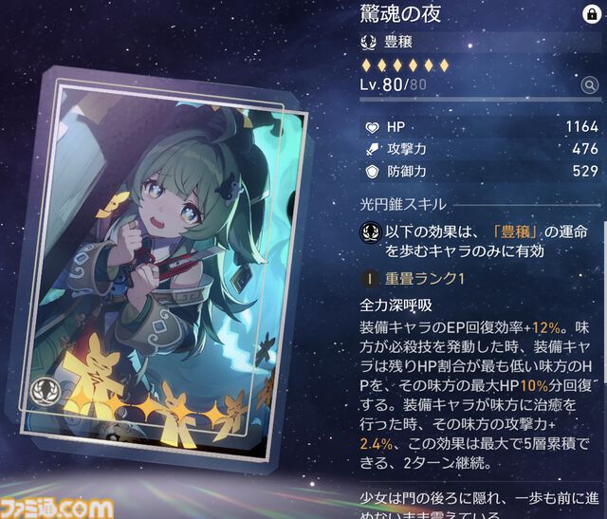Select the 全力深呼吸 skill name
Viewport: 607px width, 519px height.
[395, 306]
